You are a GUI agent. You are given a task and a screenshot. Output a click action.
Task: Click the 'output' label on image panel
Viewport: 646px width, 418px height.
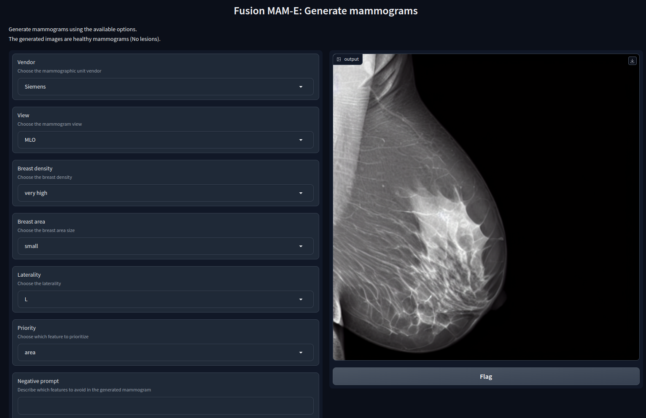[x=351, y=59]
